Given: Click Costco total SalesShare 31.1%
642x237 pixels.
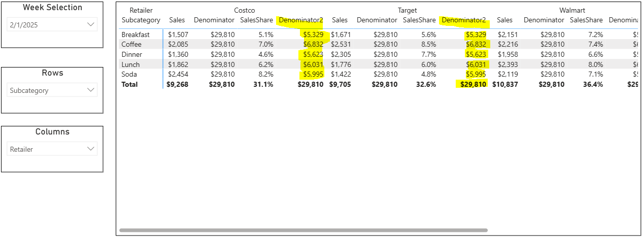Looking at the screenshot, I should pyautogui.click(x=263, y=84).
